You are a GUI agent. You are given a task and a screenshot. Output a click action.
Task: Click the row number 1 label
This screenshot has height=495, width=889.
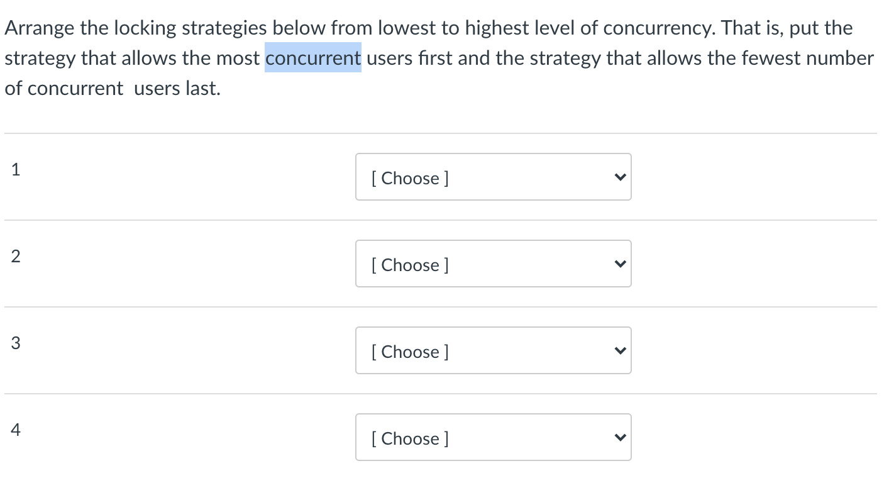click(x=16, y=169)
